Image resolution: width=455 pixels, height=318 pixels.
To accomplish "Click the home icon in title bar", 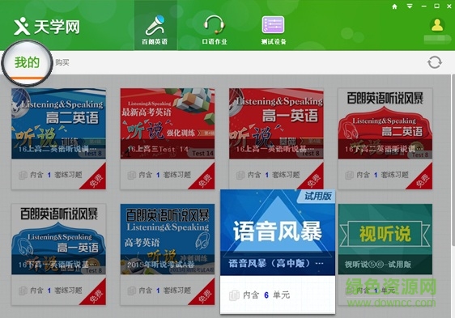I will (x=394, y=6).
